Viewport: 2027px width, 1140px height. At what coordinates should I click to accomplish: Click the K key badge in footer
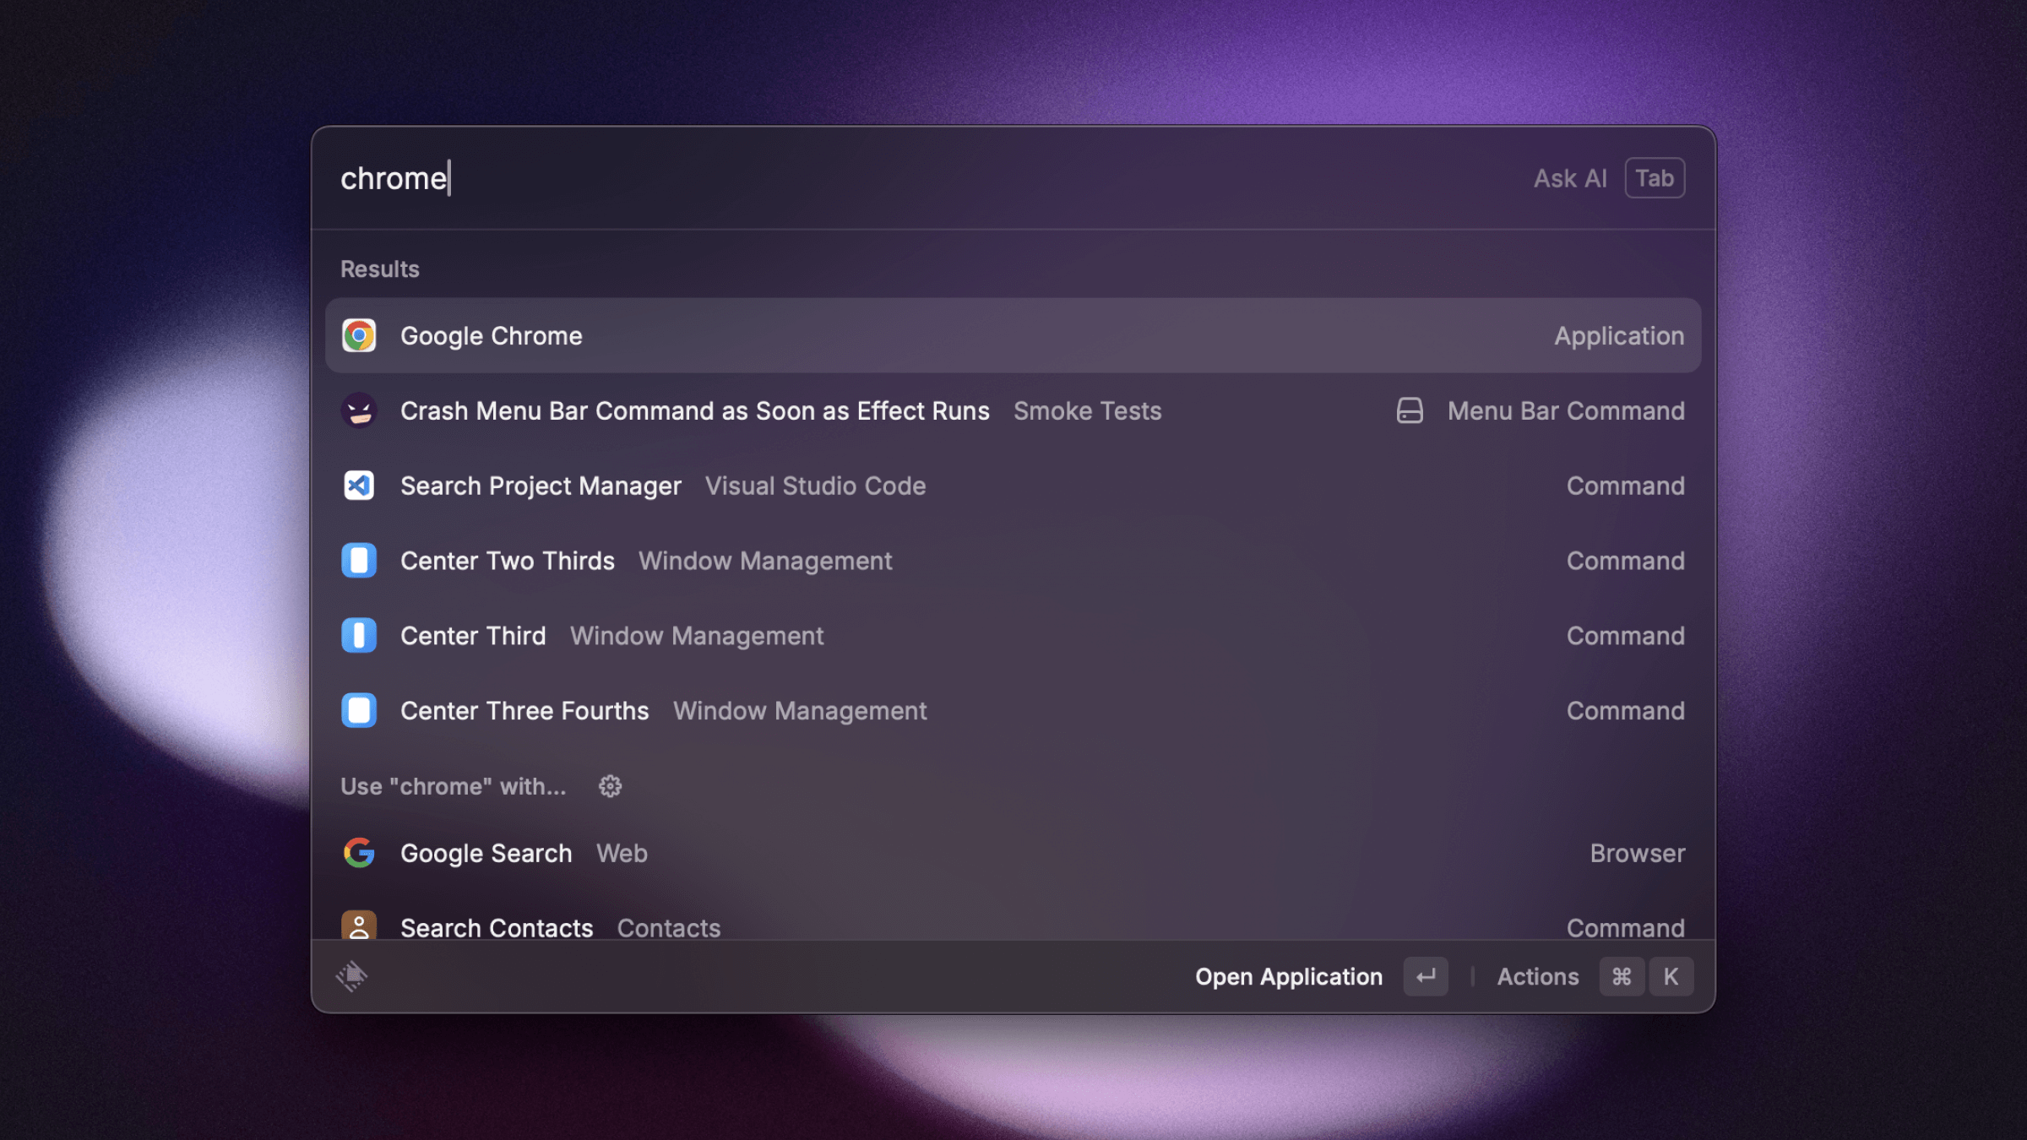pyautogui.click(x=1671, y=976)
